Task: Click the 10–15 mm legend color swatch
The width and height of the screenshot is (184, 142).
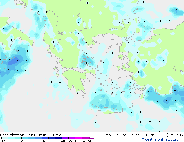Action: 39,138
